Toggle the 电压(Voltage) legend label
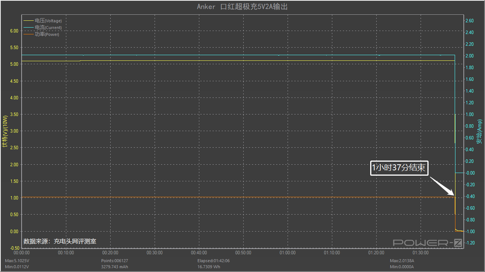 pyautogui.click(x=48, y=21)
